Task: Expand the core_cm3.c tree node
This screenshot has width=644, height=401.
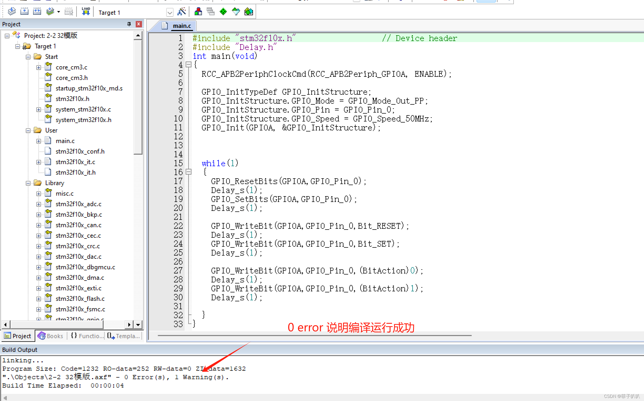Action: tap(39, 68)
